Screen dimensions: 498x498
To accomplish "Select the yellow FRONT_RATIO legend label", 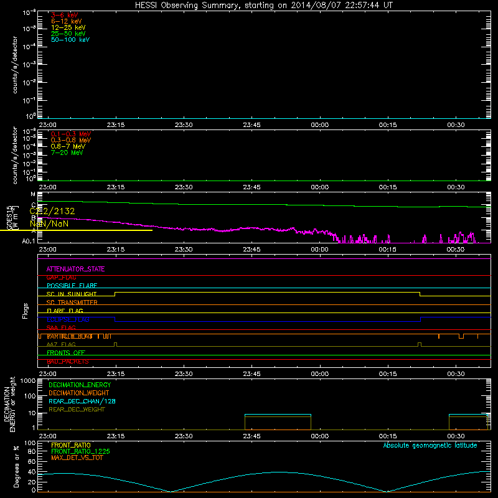I will point(71,445).
